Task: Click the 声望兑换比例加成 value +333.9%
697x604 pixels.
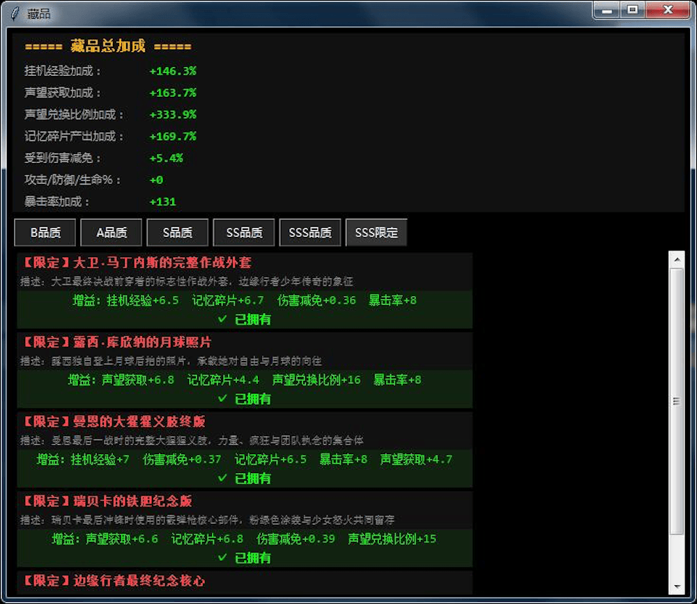Action: point(173,115)
